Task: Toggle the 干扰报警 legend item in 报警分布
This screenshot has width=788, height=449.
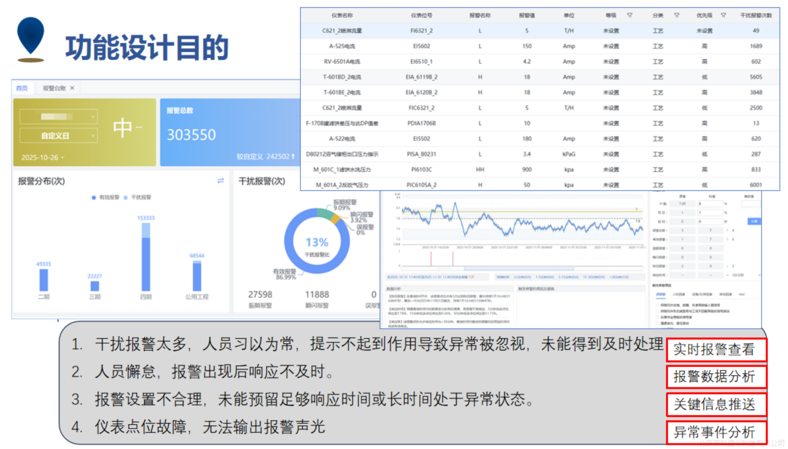Action: tap(137, 197)
